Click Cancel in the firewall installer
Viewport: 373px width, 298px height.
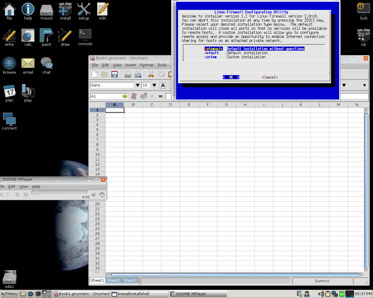tap(270, 77)
